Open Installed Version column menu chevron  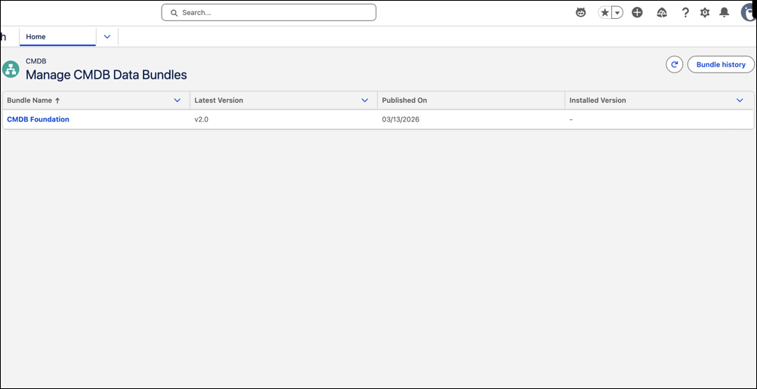(x=740, y=100)
